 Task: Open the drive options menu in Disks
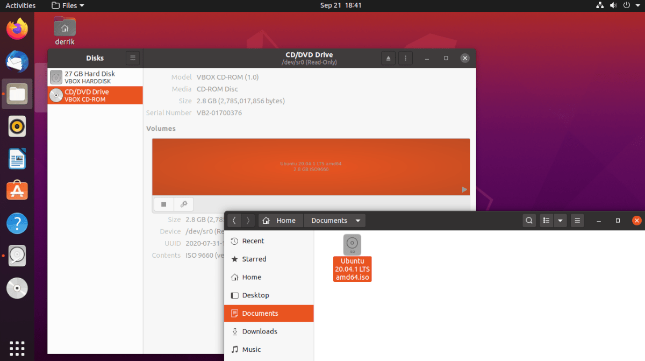tap(405, 58)
